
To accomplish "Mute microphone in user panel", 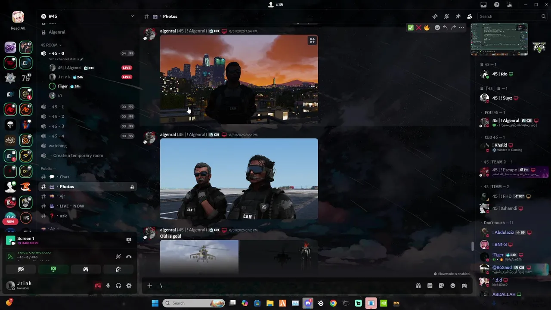I will pyautogui.click(x=108, y=285).
